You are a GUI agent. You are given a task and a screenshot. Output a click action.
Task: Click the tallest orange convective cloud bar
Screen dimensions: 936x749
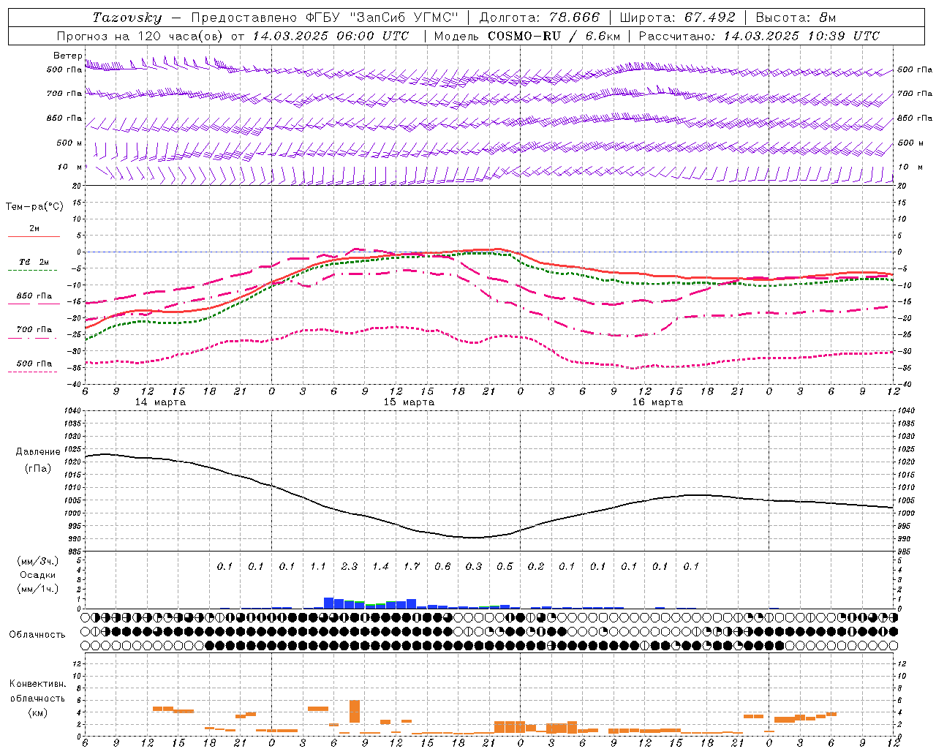click(x=355, y=712)
